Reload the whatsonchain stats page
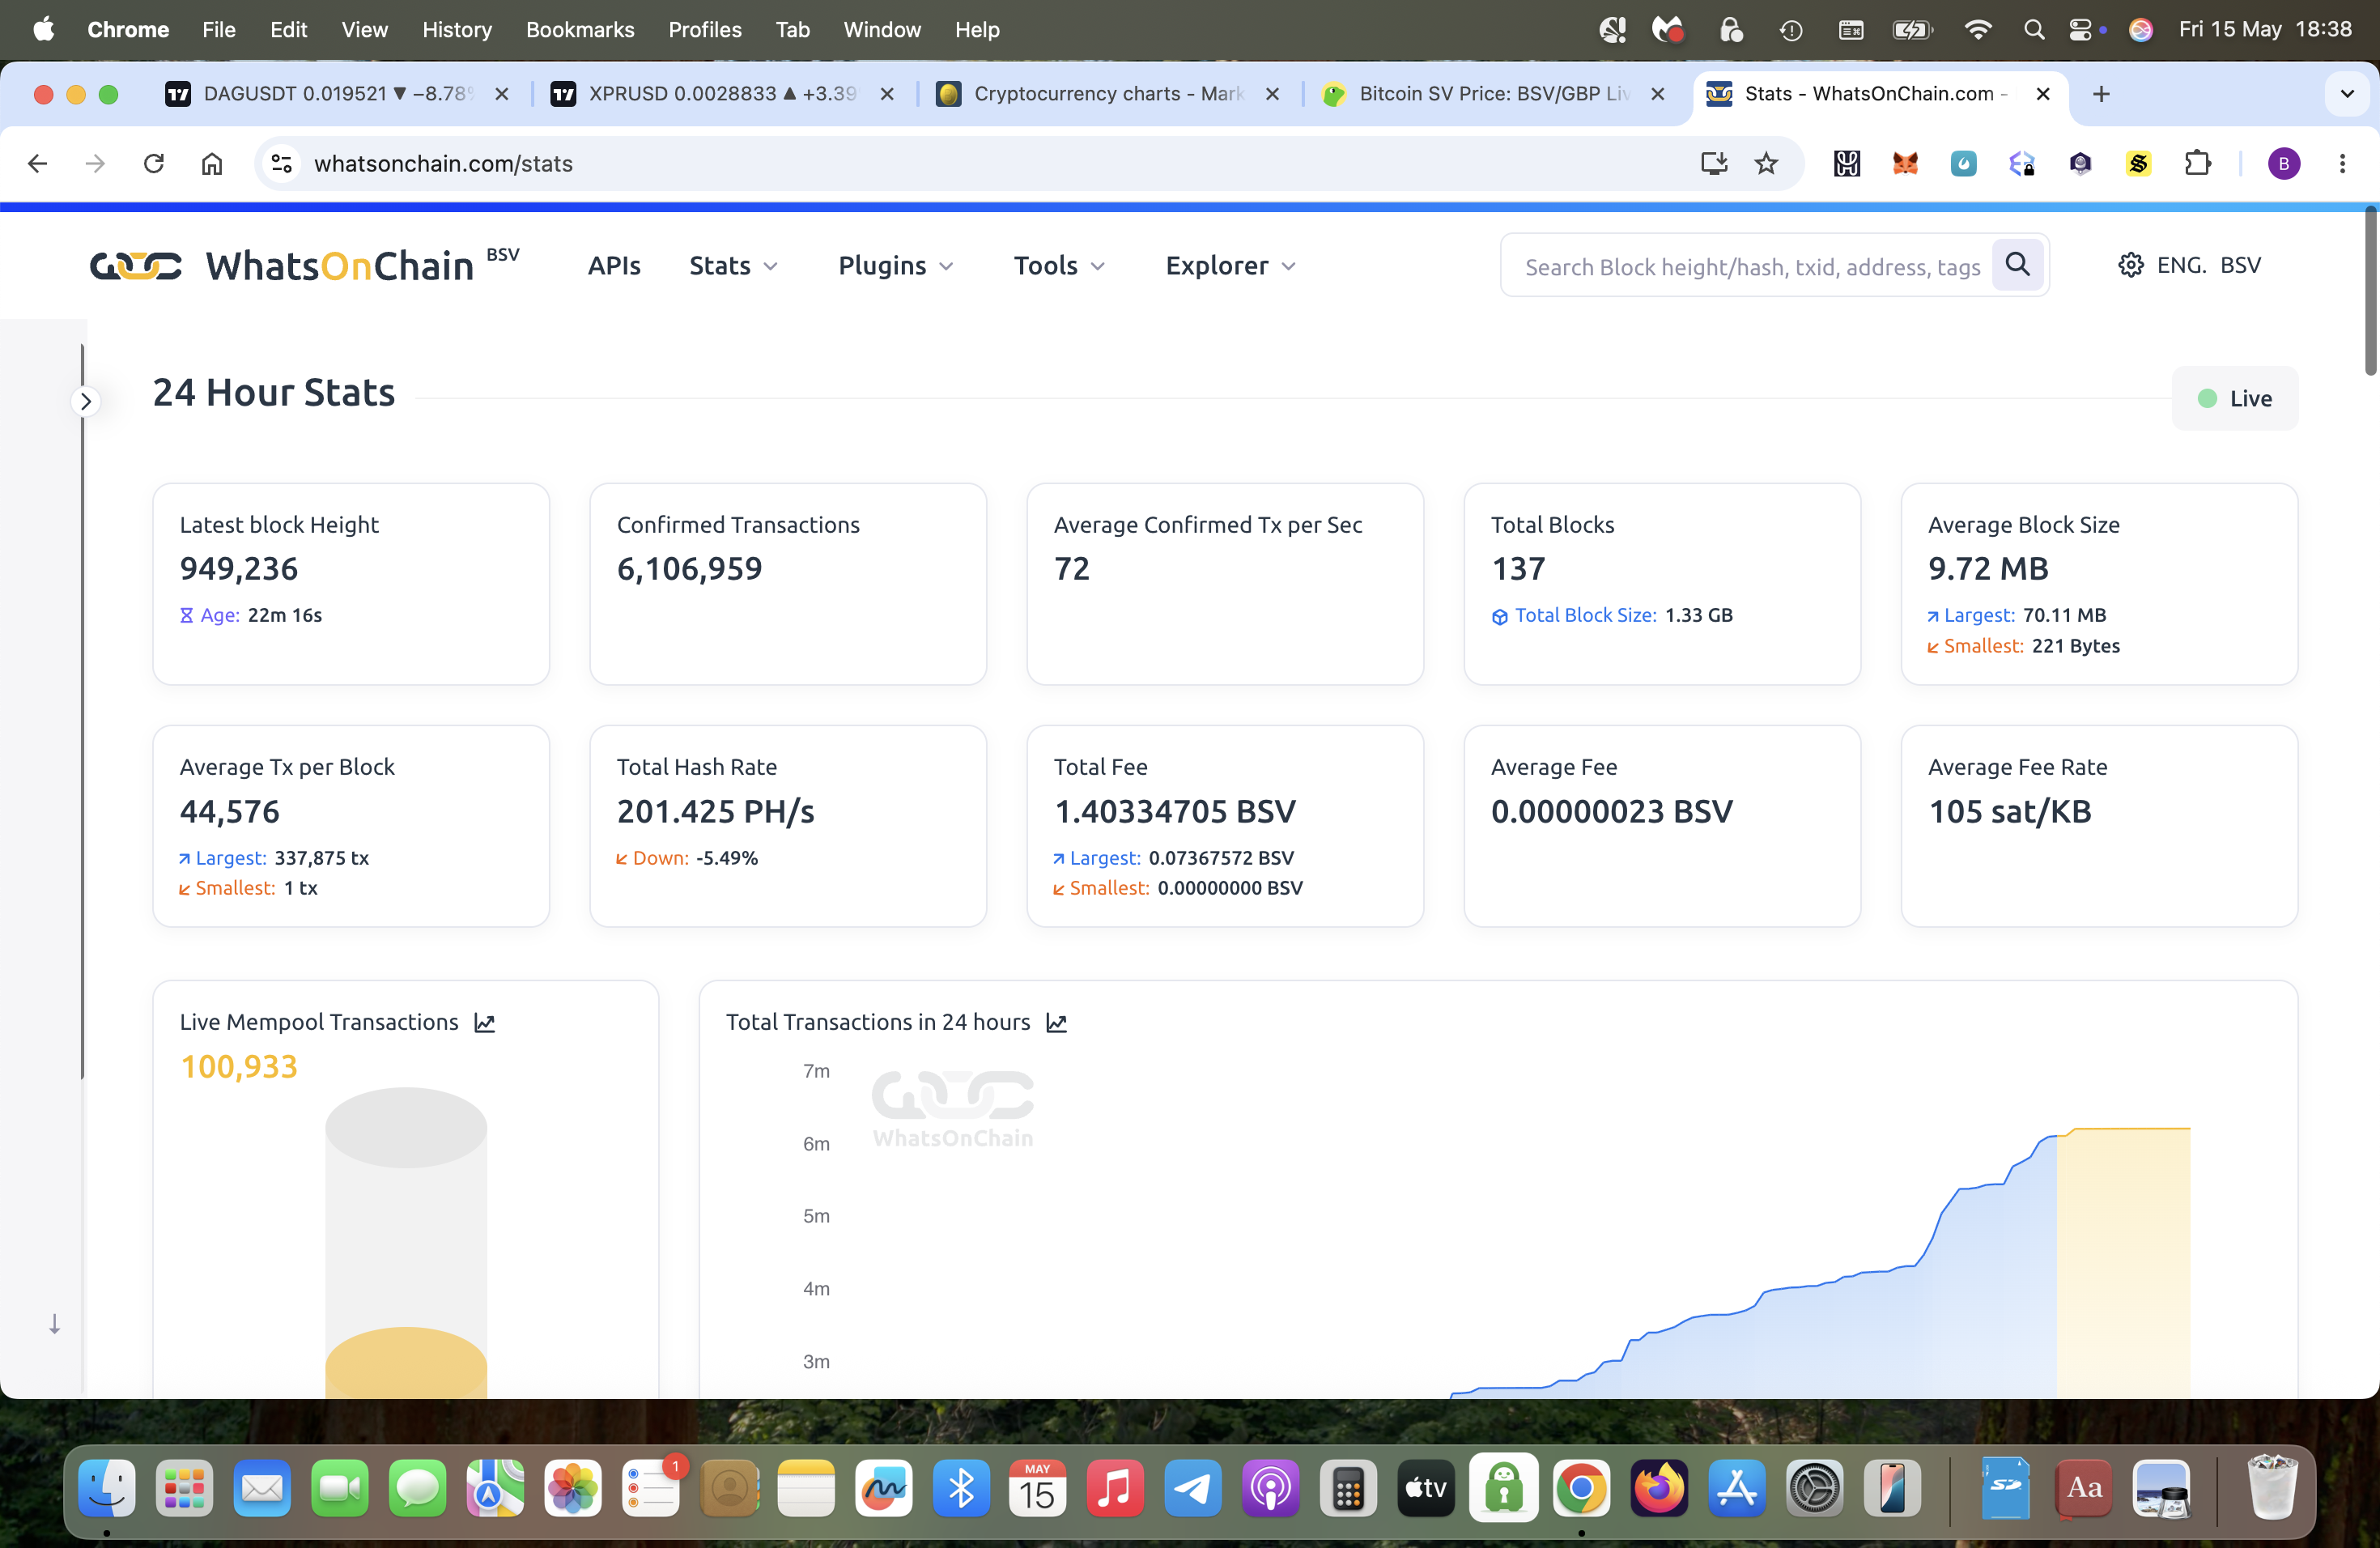This screenshot has height=1548, width=2380. tap(153, 163)
